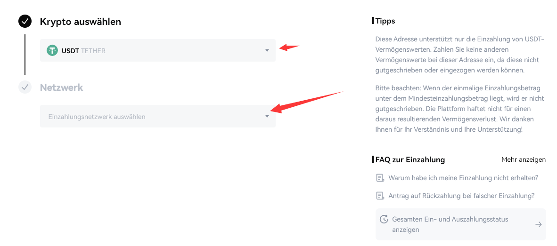557x246 pixels.
Task: Click the 'Krypto auswählen' step heading
Action: point(81,22)
